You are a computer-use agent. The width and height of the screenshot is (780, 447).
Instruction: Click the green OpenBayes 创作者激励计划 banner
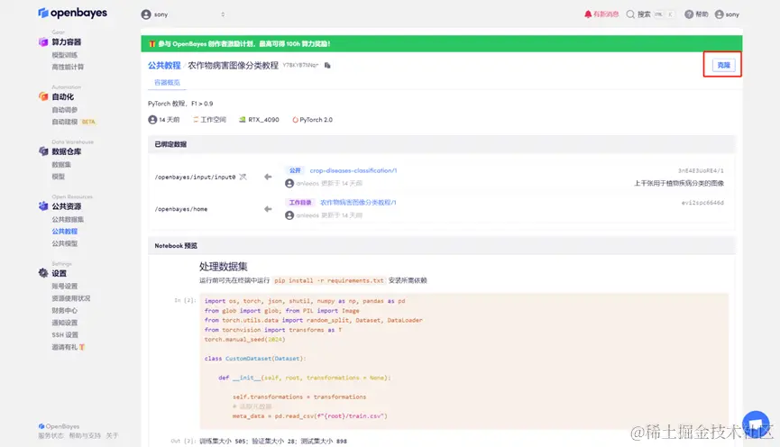(x=441, y=44)
